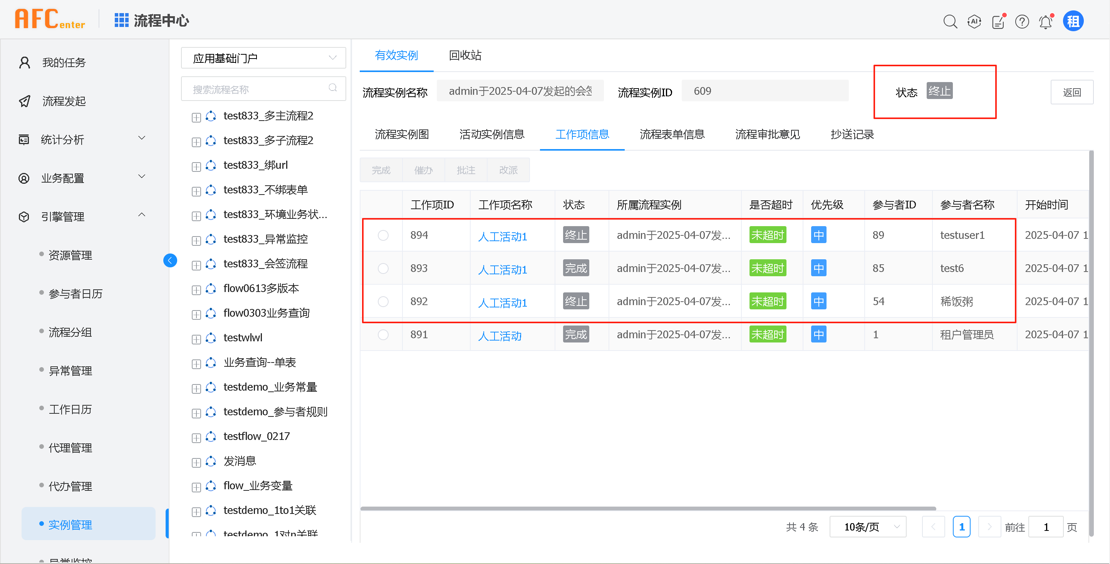Open the 应用基础门户 dropdown

pos(263,58)
